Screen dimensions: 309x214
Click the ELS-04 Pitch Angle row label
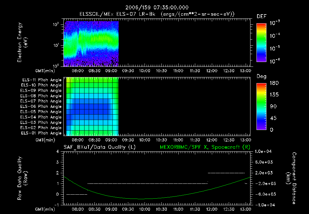(41, 117)
